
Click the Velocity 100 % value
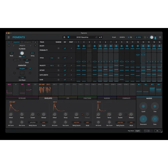pyautogui.click(x=52, y=66)
